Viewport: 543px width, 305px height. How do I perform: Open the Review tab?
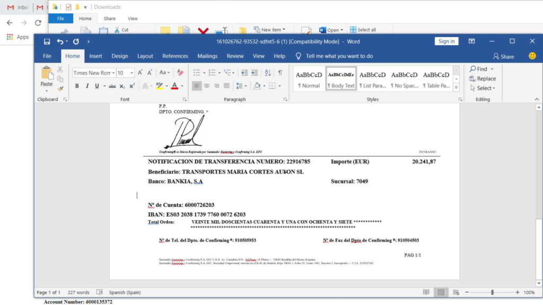(235, 56)
